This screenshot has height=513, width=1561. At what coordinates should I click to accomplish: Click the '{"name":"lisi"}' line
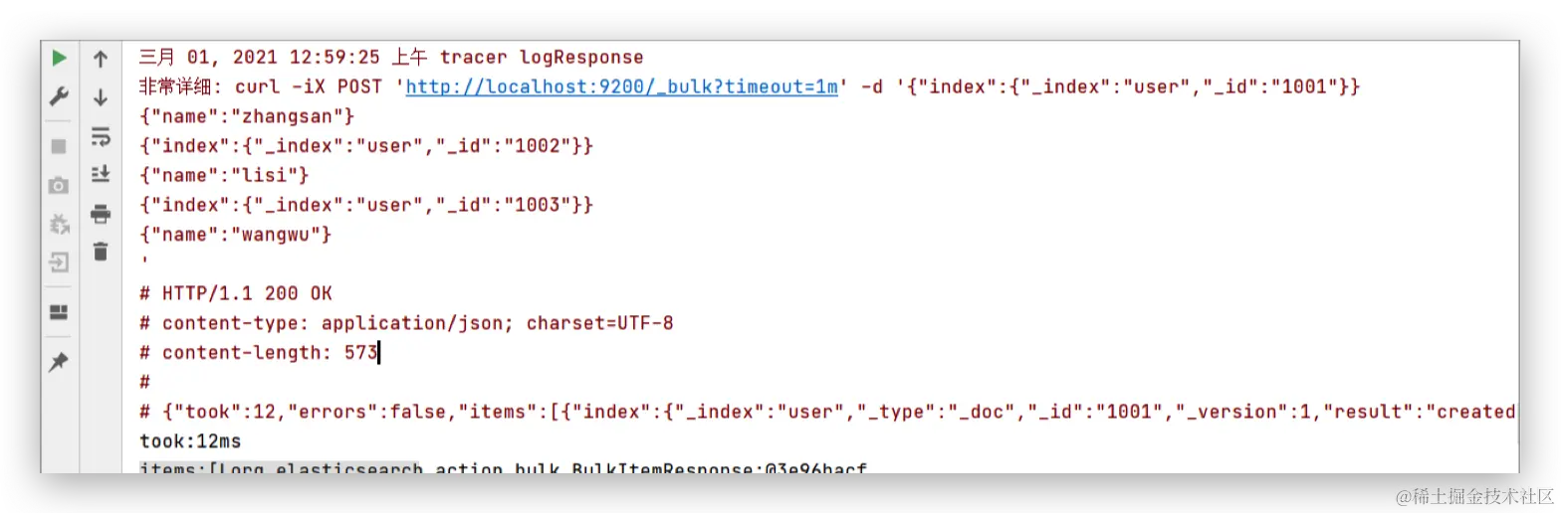224,175
